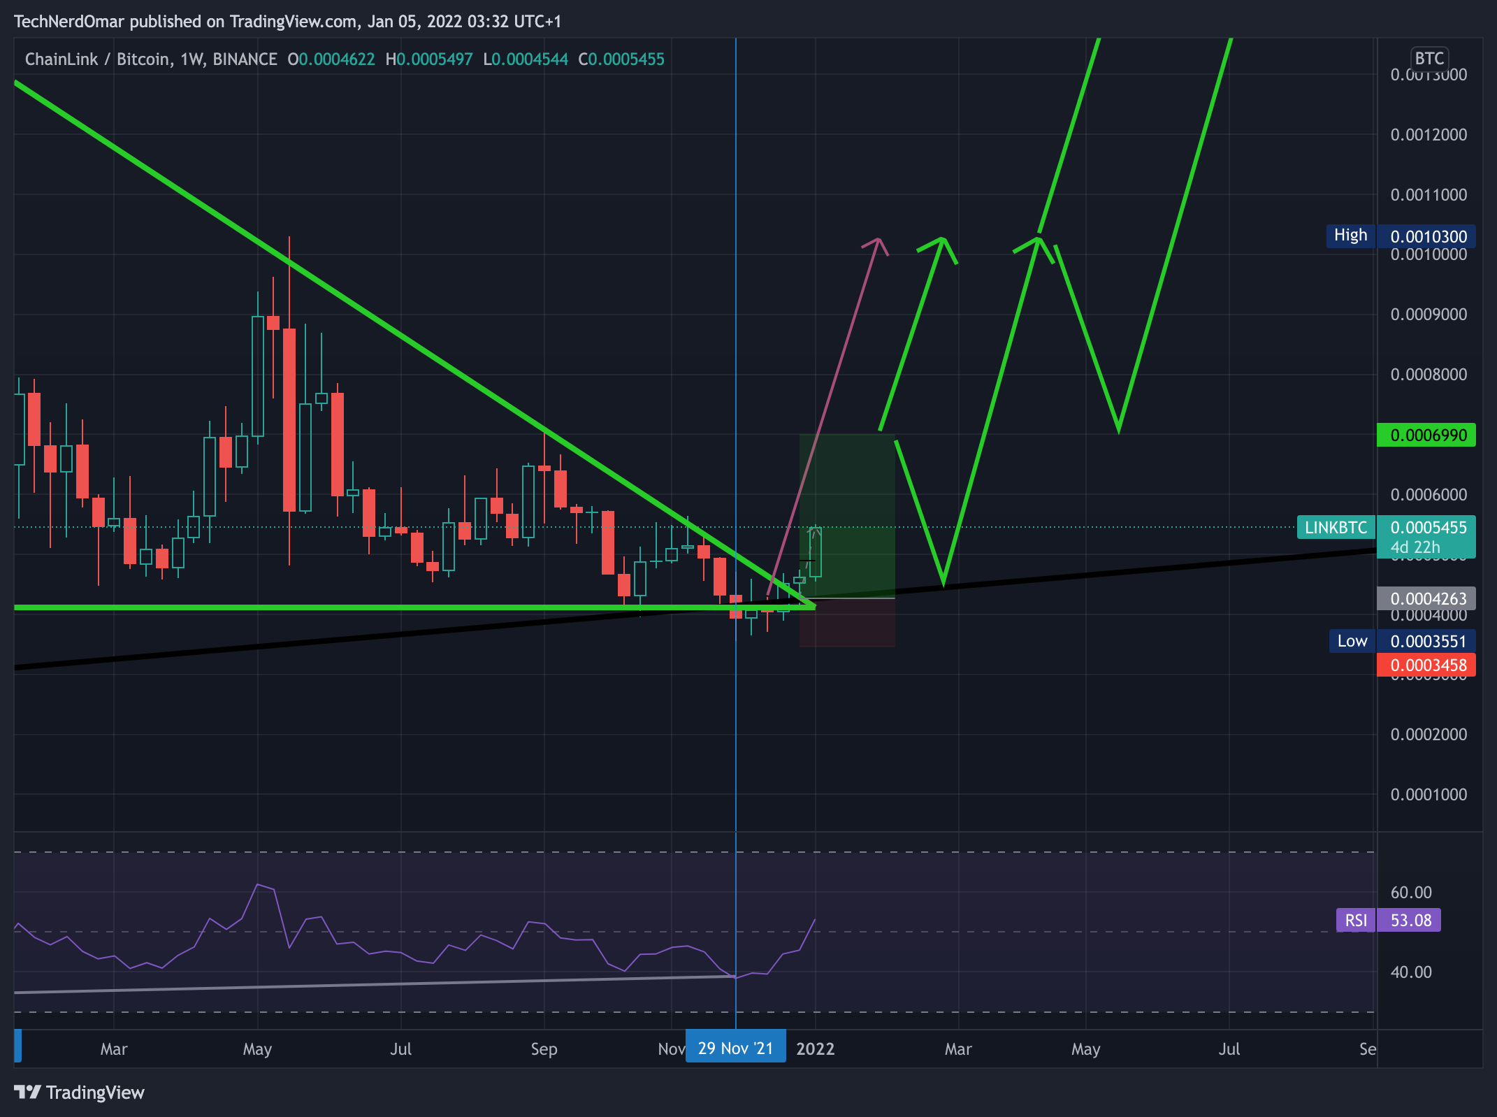Click the high value H0.0005497

click(429, 59)
